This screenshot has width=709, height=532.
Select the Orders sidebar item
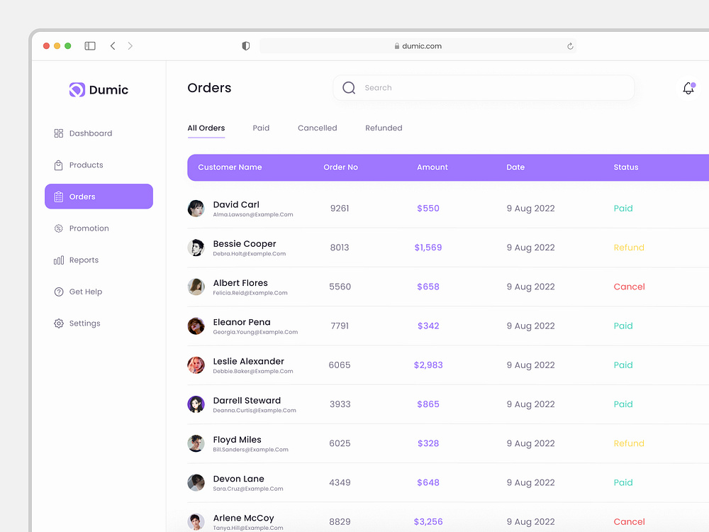pos(99,196)
